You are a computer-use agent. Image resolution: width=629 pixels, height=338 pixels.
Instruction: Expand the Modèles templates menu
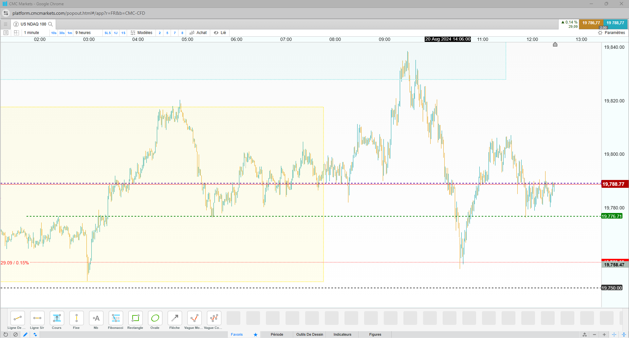pyautogui.click(x=141, y=33)
